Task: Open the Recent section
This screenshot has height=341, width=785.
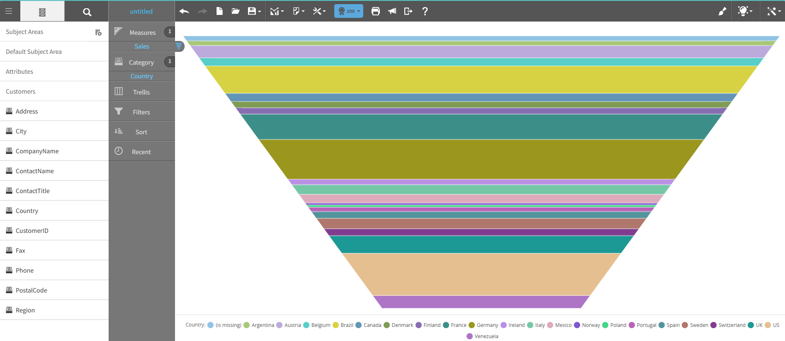Action: 142,151
